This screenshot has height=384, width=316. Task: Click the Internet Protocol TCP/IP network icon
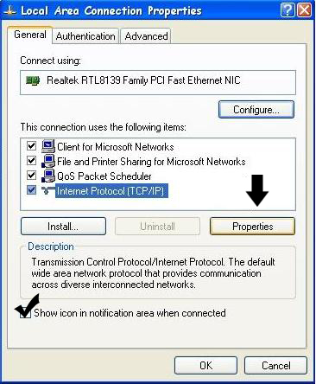click(x=48, y=190)
